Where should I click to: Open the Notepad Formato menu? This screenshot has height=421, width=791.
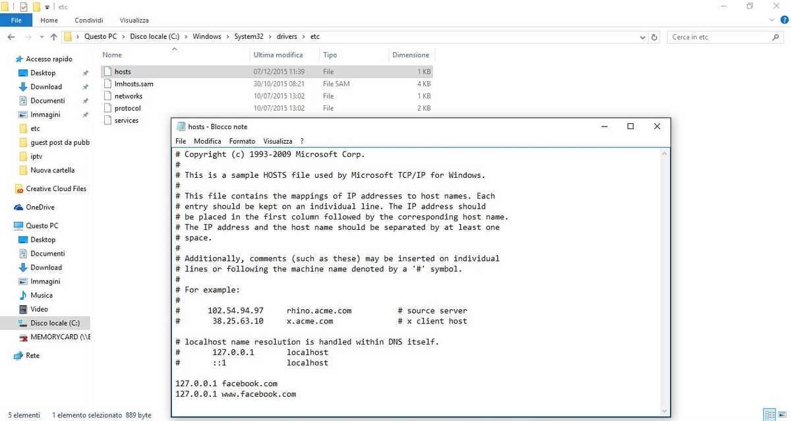pos(242,141)
